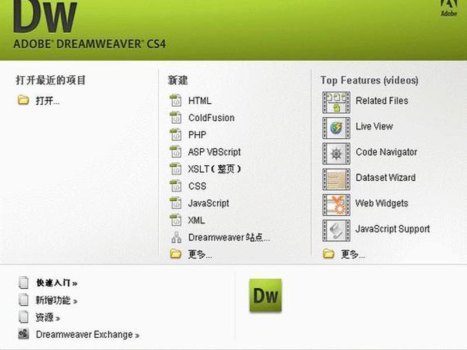Click the XML document icon
Screen dimensions: 467x350
[x=176, y=220]
